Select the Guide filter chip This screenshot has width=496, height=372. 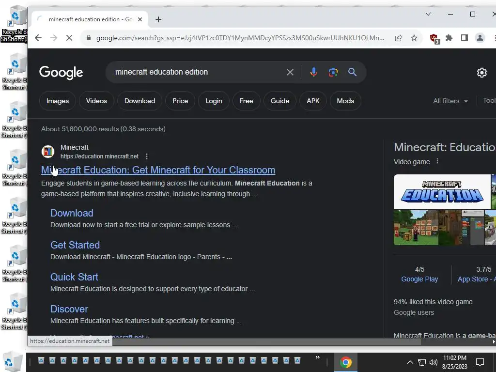pos(280,101)
